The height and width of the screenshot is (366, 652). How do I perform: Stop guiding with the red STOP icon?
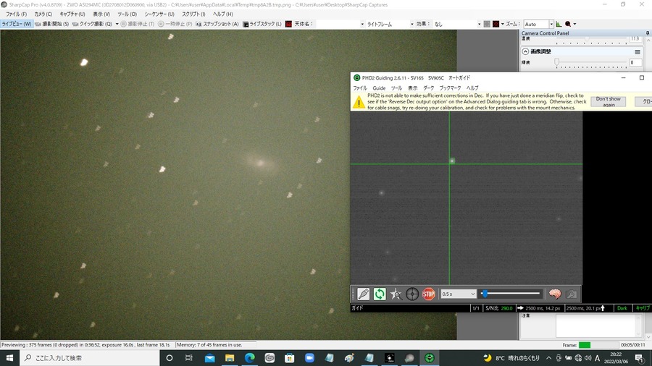[x=428, y=294]
